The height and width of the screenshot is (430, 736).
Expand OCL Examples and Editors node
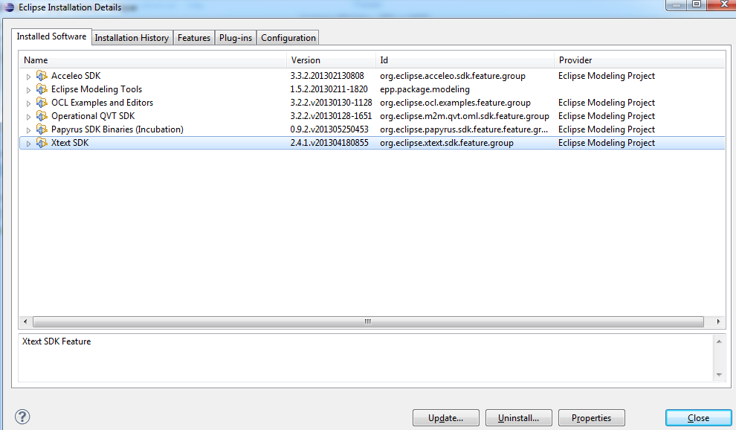29,103
